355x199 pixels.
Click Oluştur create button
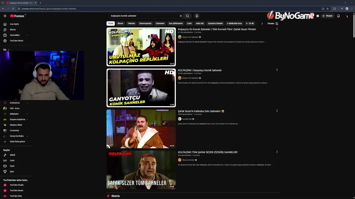[x=328, y=16]
